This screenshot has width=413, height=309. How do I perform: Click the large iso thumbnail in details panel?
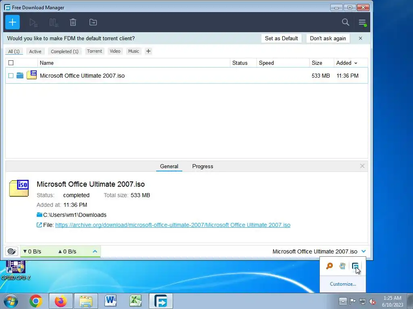[19, 188]
